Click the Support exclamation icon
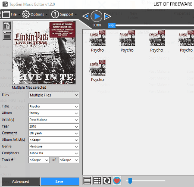The width and height of the screenshot is (194, 187). pos(55,14)
